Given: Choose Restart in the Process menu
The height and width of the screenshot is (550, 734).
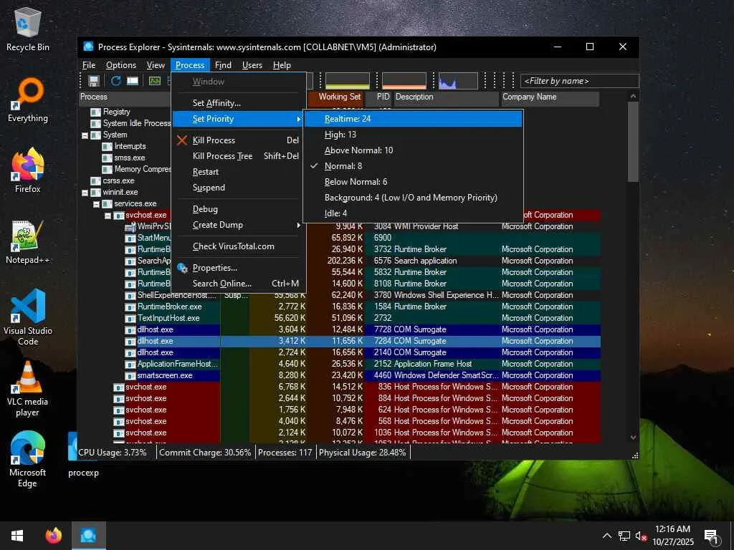Looking at the screenshot, I should pos(239,172).
